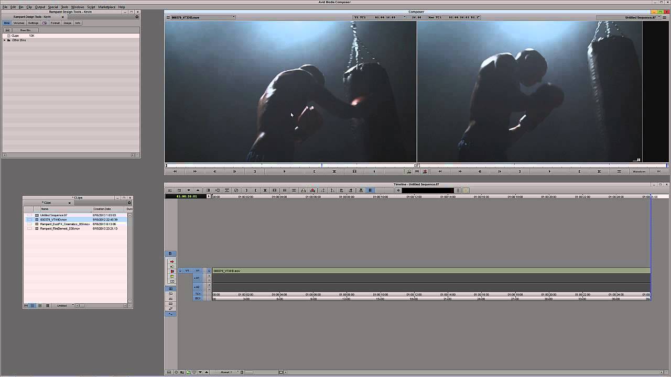Click the Fast Forward button under source monitor
The width and height of the screenshot is (671, 377).
(x=195, y=171)
